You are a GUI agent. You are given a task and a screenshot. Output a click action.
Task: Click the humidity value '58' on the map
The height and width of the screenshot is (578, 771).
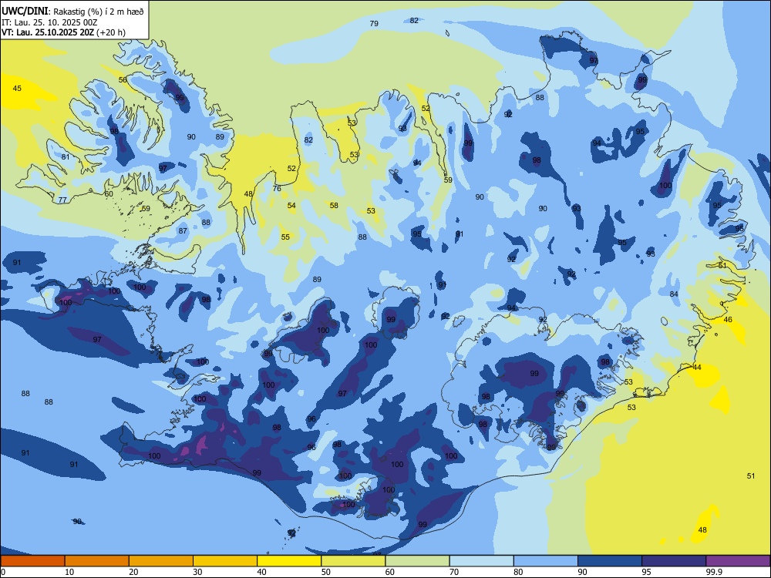point(334,206)
